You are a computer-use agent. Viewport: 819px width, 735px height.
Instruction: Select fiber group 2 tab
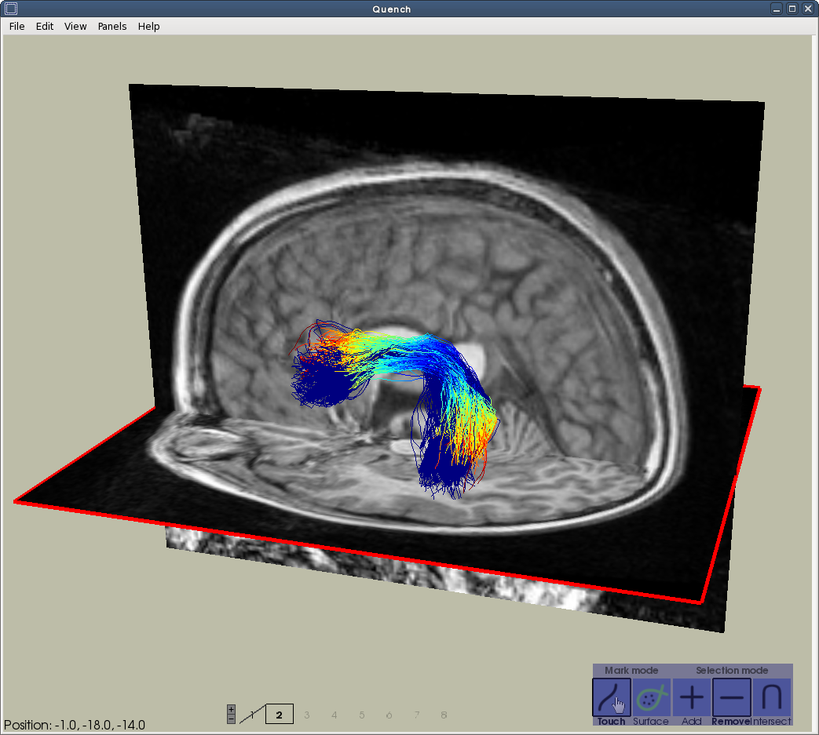point(279,715)
